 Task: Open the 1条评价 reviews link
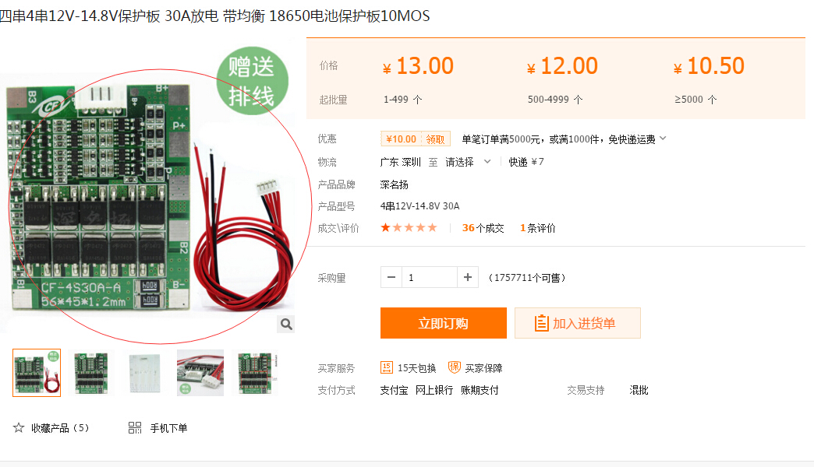pos(537,228)
